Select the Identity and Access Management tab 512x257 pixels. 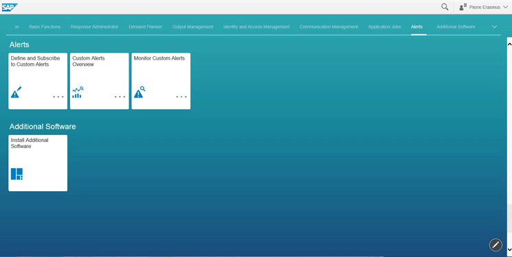click(x=256, y=27)
